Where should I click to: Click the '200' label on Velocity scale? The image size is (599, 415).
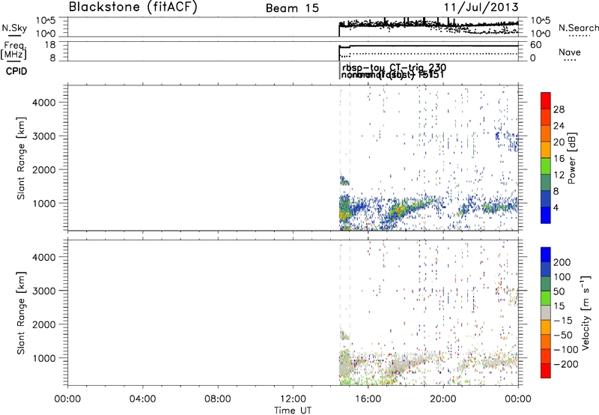pyautogui.click(x=562, y=262)
